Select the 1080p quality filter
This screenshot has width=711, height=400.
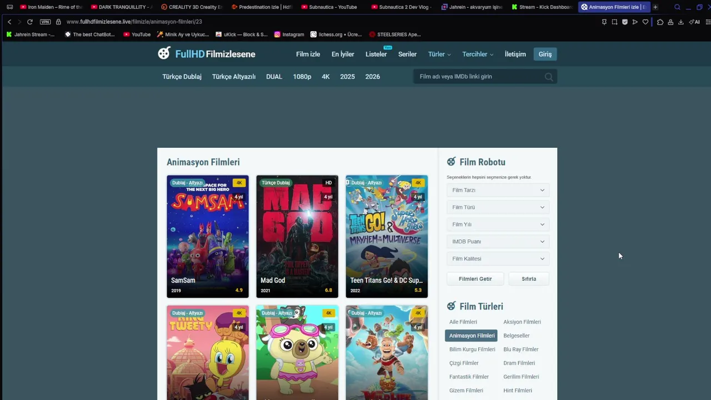(302, 77)
